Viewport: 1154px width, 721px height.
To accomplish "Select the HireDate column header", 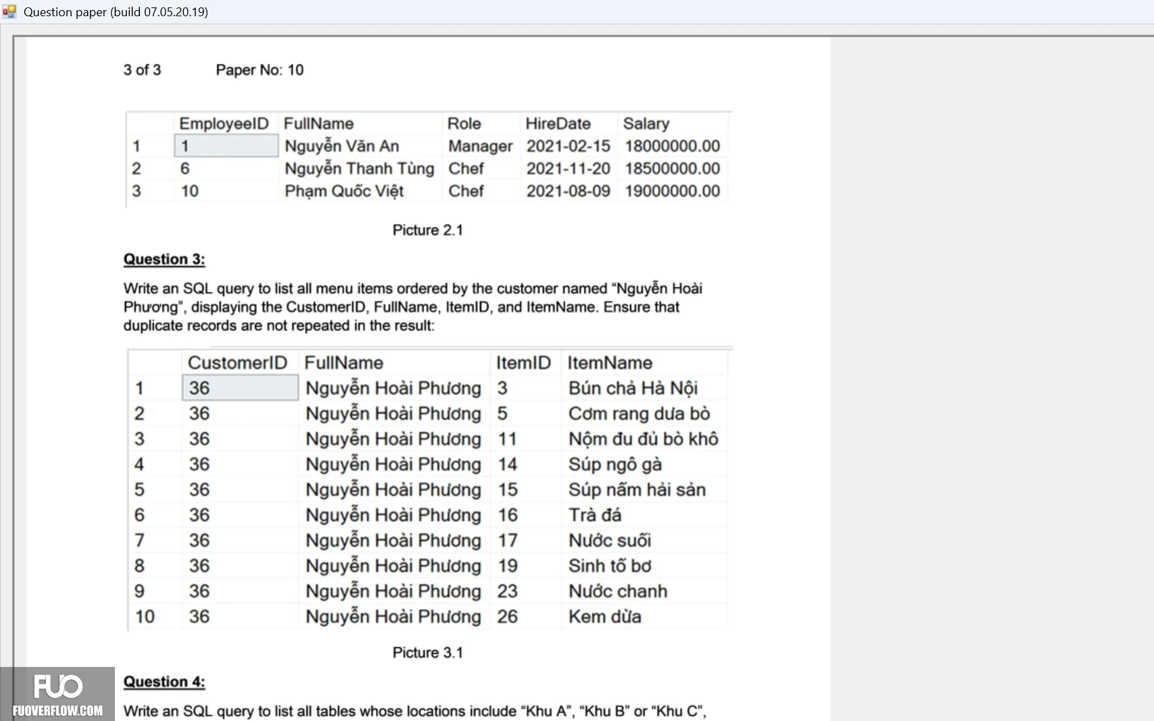I will pos(558,124).
